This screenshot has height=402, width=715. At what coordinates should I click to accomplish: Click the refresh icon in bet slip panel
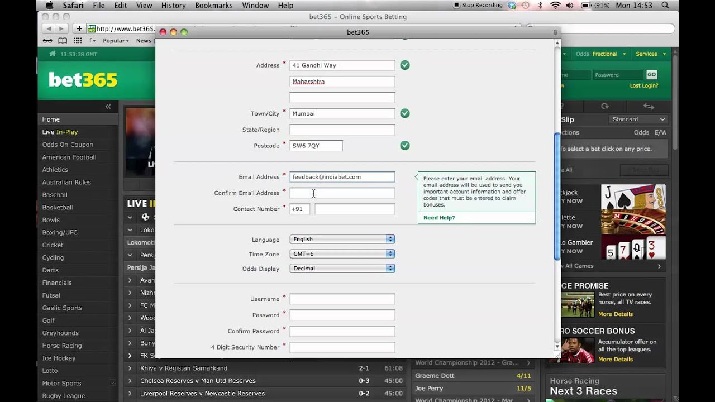[x=604, y=106]
